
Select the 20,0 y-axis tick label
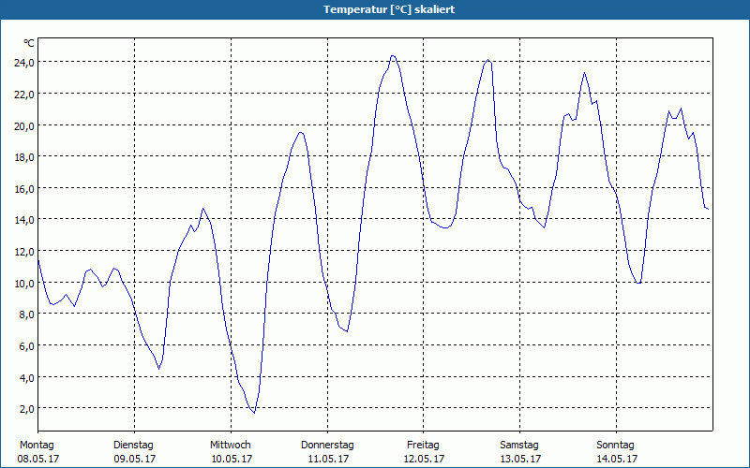click(x=23, y=125)
